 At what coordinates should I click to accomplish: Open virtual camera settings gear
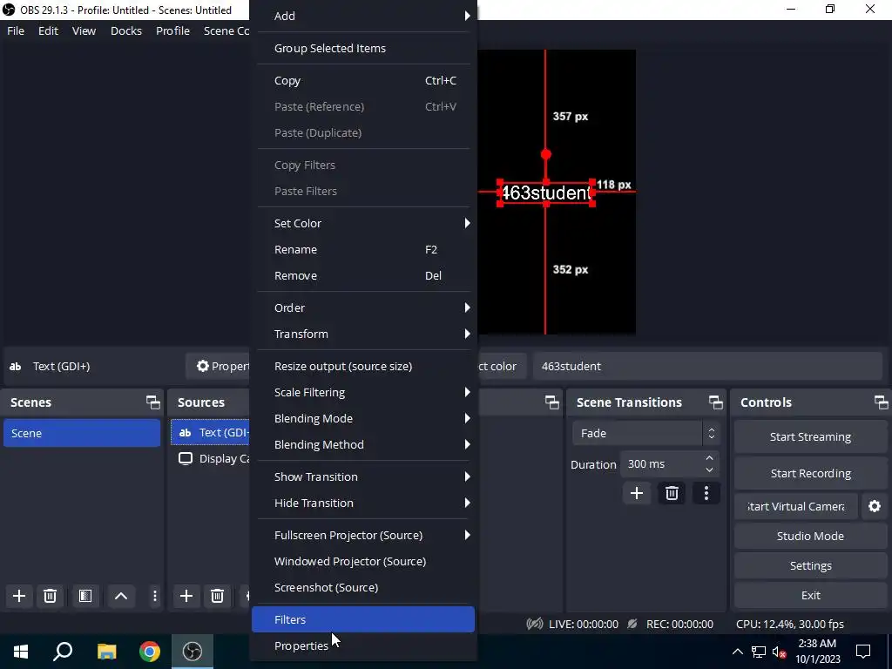875,506
